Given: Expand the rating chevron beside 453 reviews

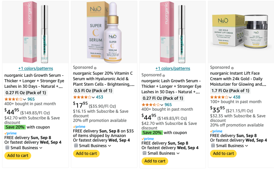Looking at the screenshot, I should 93,97.
